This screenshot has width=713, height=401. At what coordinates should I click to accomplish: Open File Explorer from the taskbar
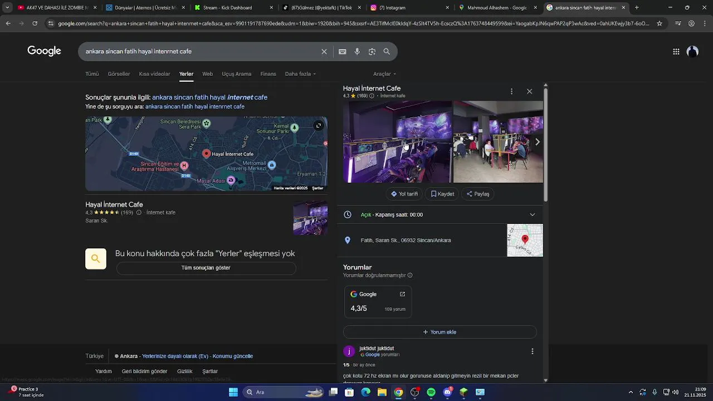(382, 392)
